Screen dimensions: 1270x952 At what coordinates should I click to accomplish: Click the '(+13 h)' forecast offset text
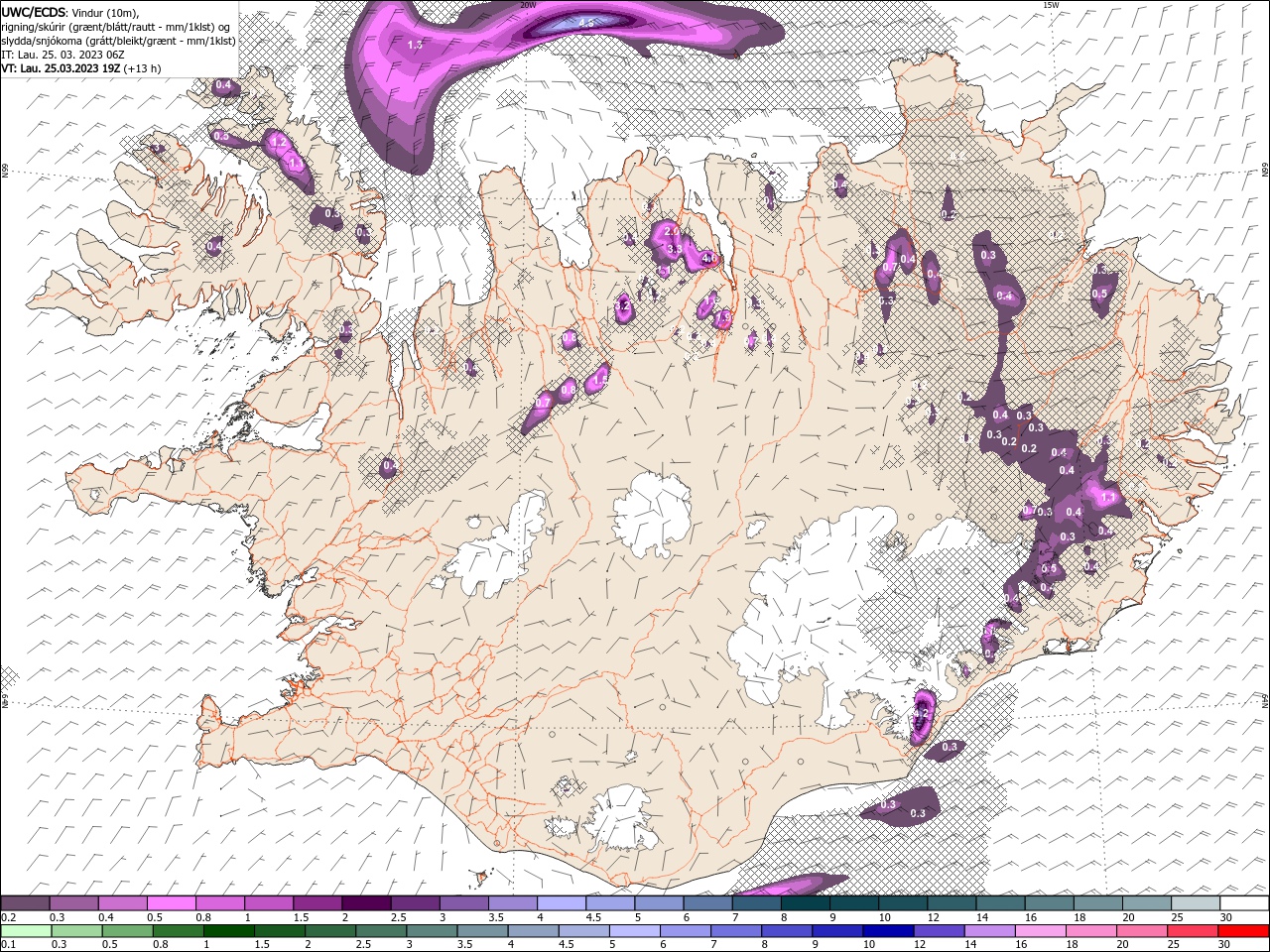coord(143,68)
